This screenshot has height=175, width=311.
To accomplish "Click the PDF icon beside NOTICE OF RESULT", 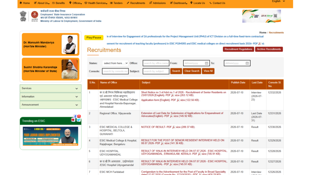I will pos(174,127).
